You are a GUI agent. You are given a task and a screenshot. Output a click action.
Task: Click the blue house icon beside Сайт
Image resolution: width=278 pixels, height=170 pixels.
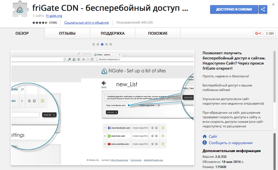click(205, 136)
